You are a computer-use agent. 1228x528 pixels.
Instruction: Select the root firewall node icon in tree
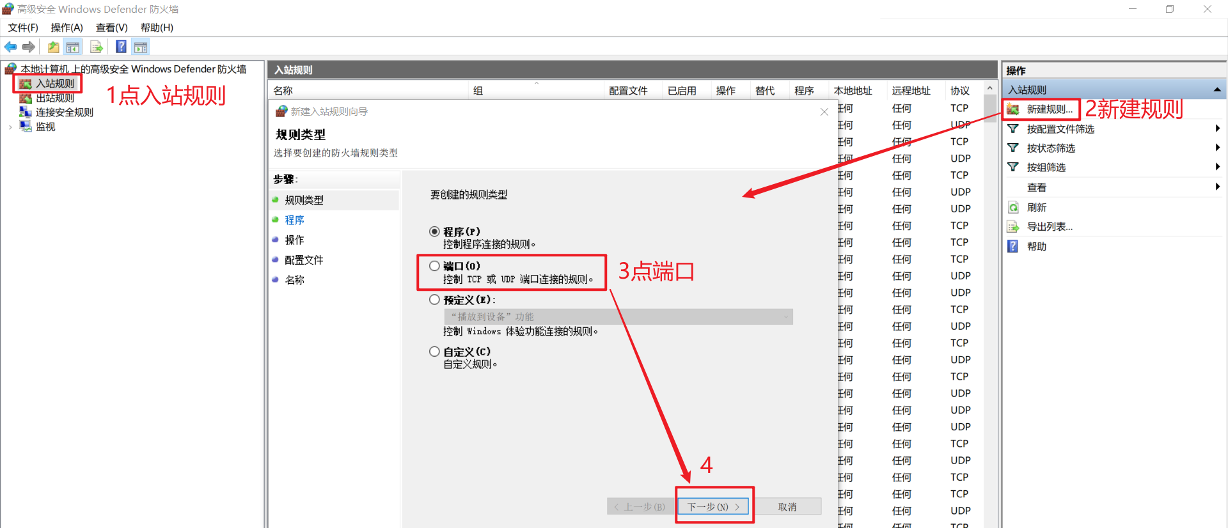(x=11, y=68)
